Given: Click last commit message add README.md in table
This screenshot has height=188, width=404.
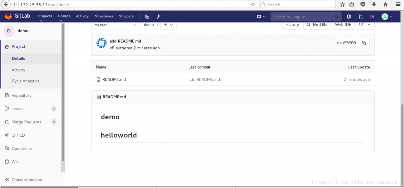Looking at the screenshot, I should pos(204,79).
